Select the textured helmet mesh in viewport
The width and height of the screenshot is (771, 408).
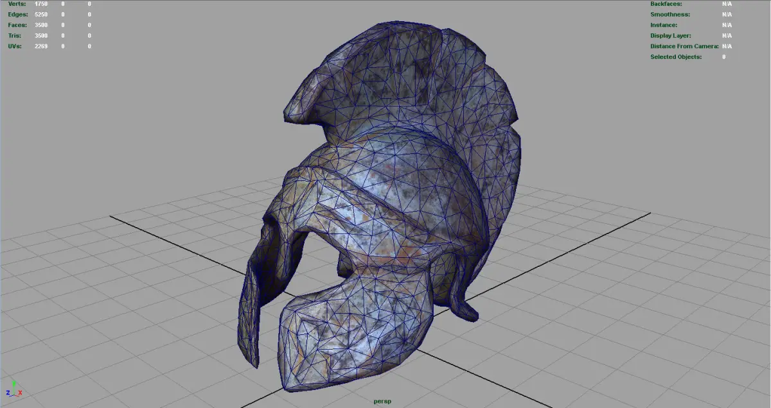pos(379,205)
